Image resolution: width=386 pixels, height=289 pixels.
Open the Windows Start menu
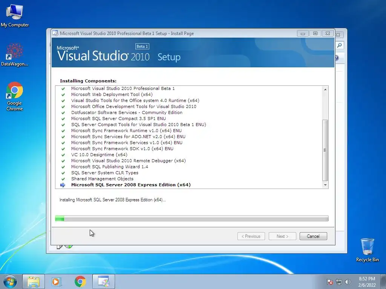[10, 281]
